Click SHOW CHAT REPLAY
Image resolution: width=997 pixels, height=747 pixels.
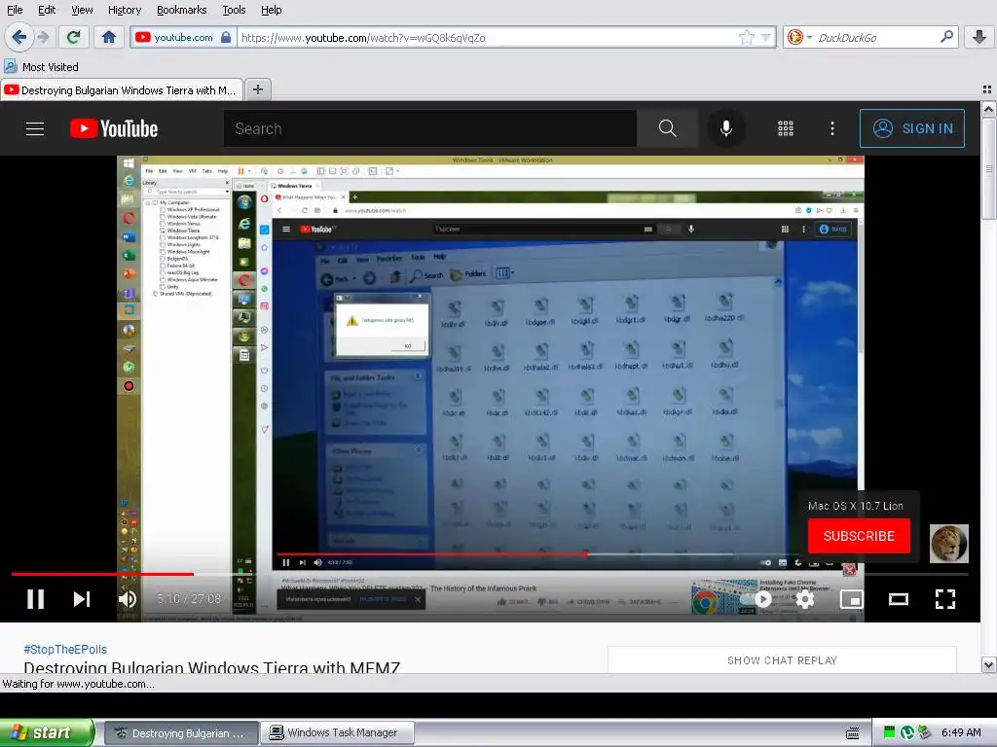(x=782, y=660)
